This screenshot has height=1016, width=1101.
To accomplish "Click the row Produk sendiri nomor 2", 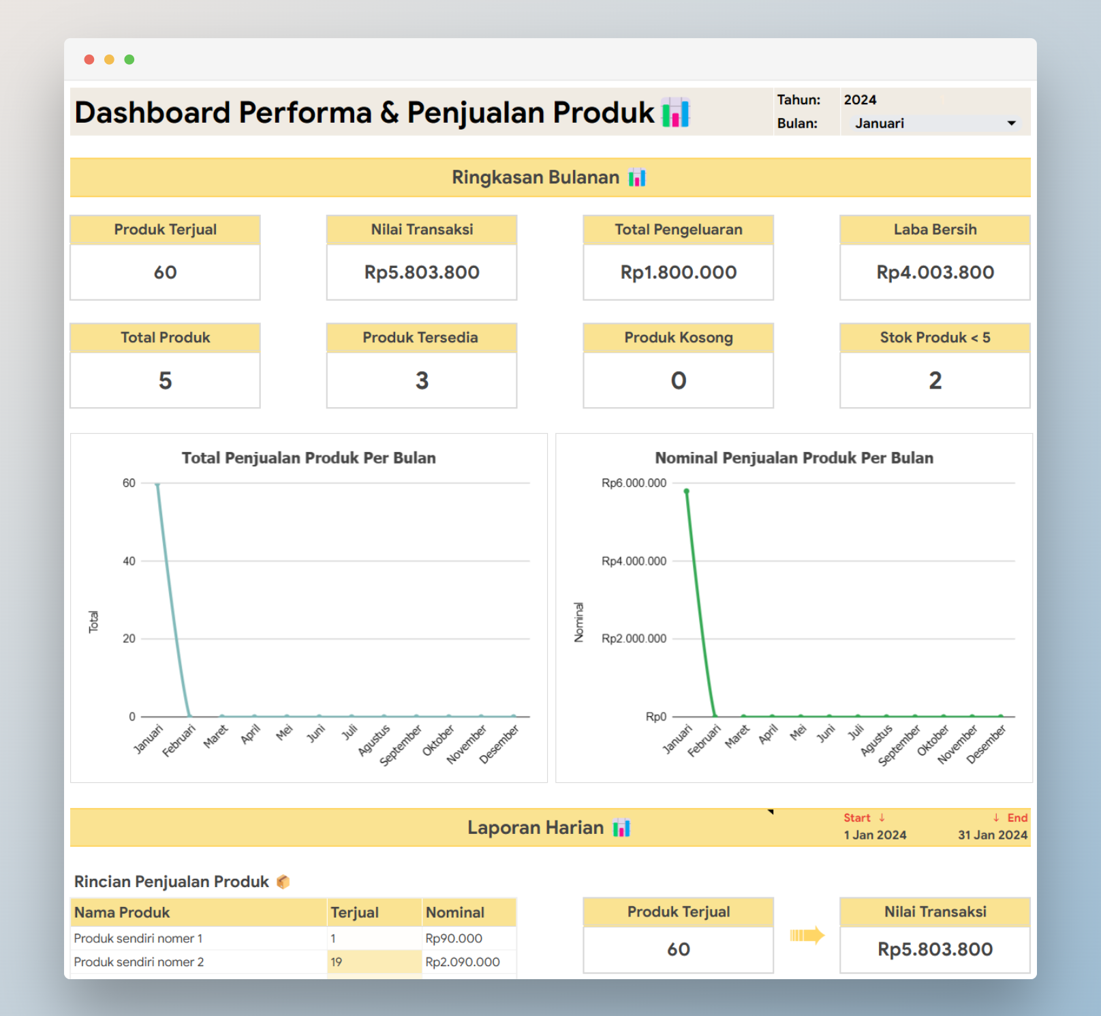I will (293, 962).
